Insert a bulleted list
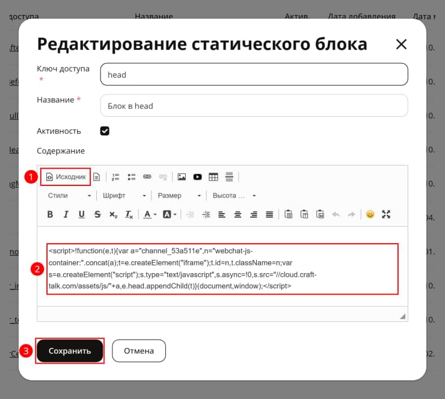The width and height of the screenshot is (445, 399). tap(131, 177)
